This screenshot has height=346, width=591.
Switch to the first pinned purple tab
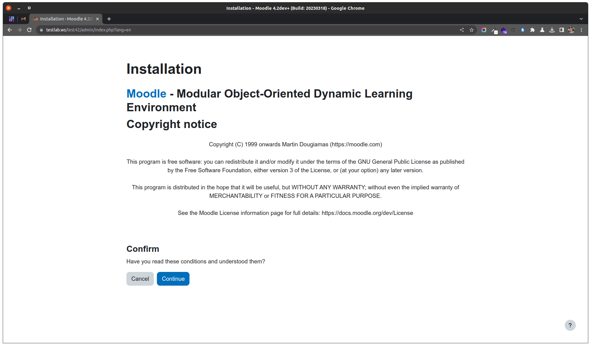[12, 19]
